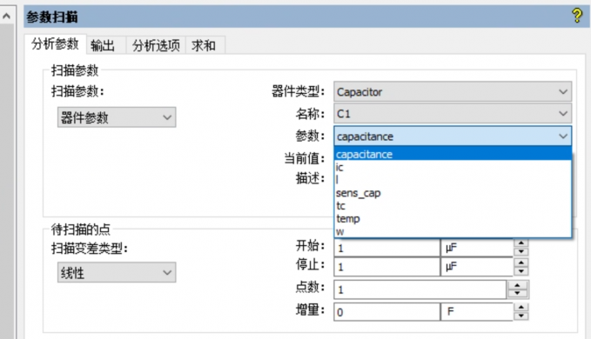
Task: Increase 点数 with the up spinner arrow
Action: click(517, 285)
